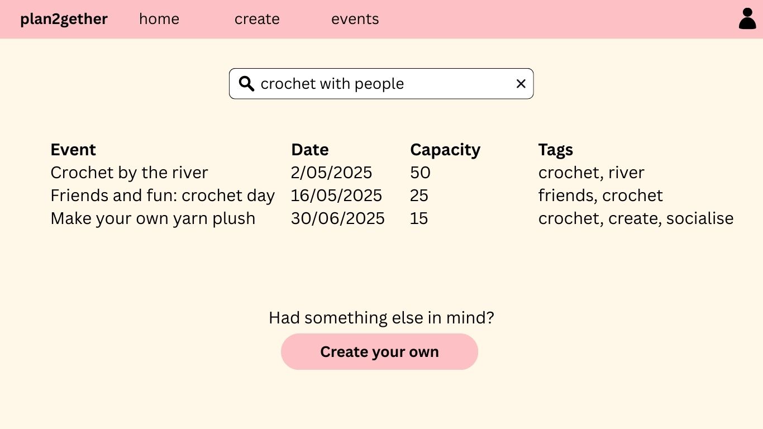Open the user profile icon

(747, 18)
